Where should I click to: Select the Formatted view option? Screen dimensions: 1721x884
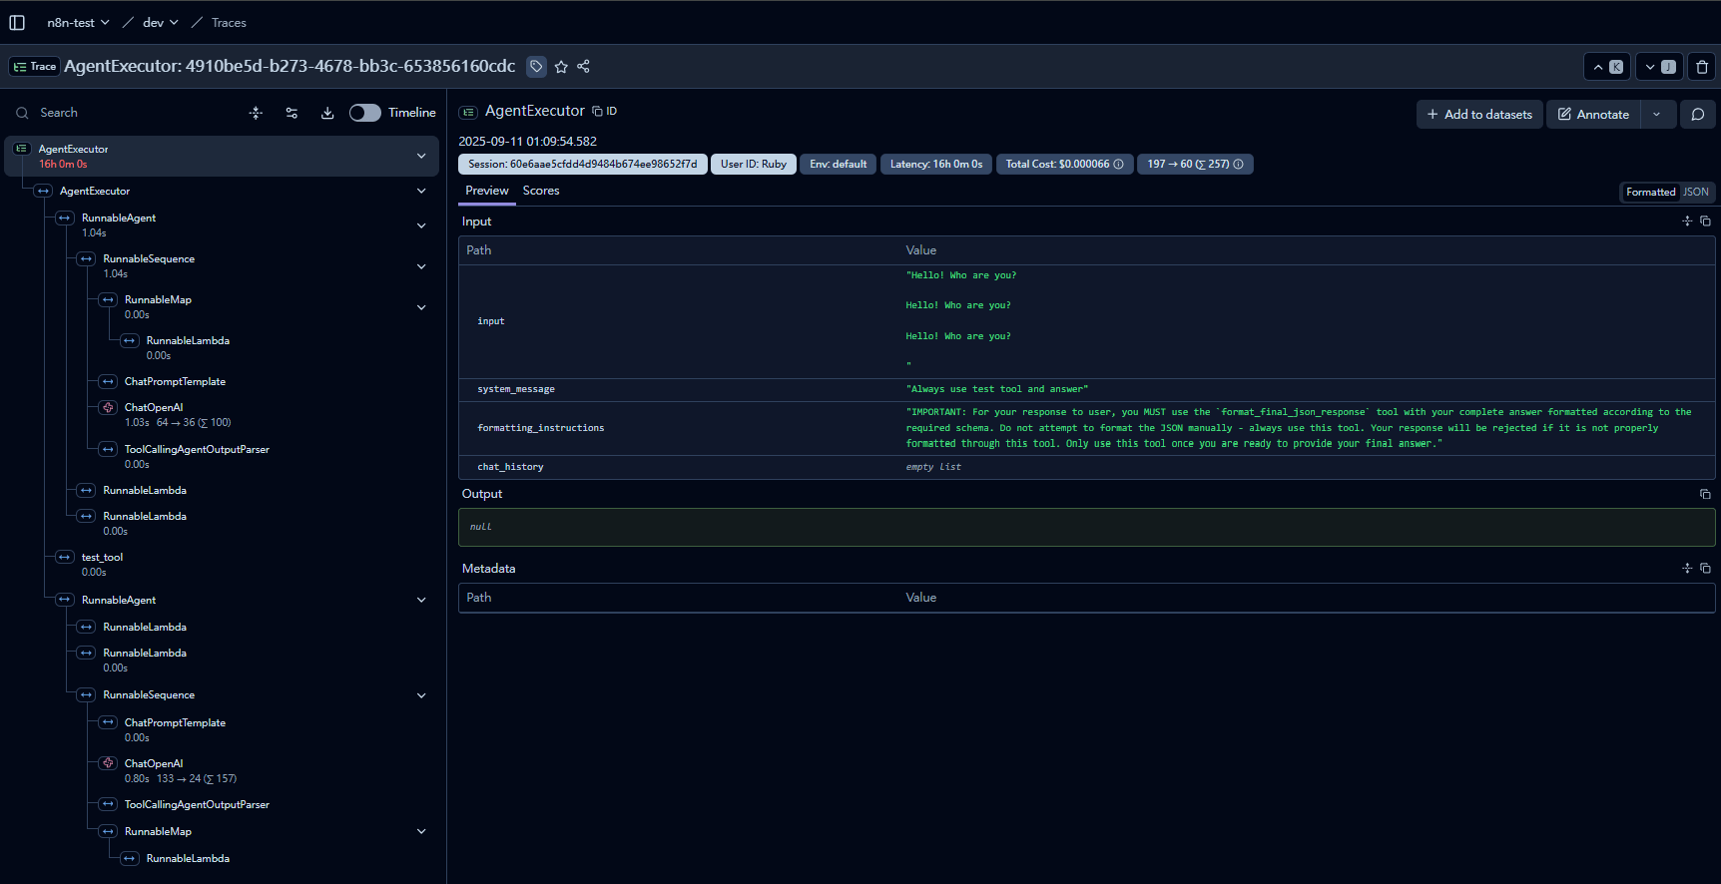click(x=1650, y=192)
